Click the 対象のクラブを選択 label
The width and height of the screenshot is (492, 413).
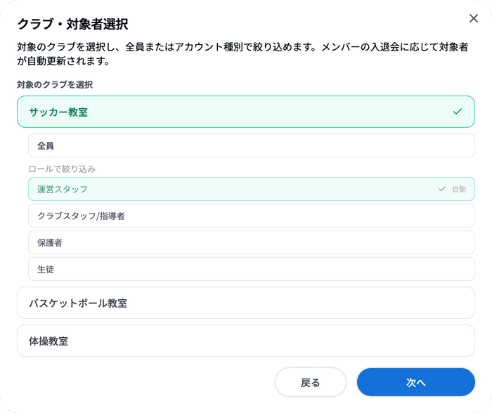[x=55, y=85]
